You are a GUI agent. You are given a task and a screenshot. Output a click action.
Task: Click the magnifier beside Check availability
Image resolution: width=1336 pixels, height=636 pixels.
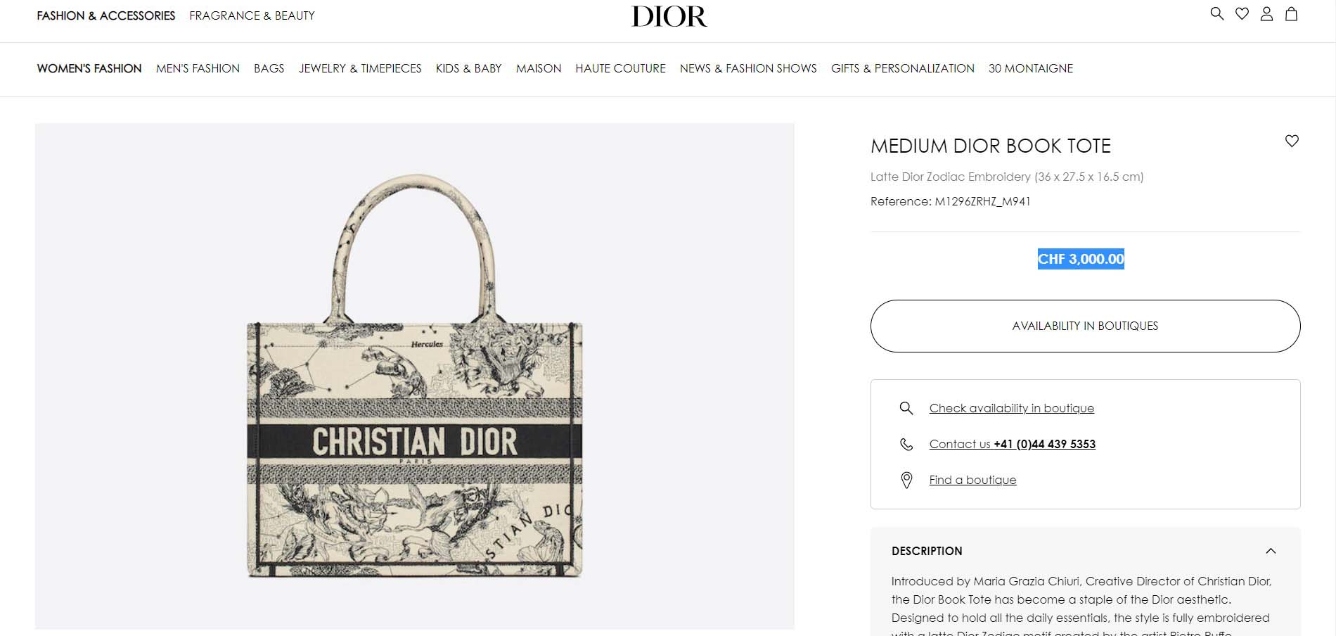tap(906, 408)
